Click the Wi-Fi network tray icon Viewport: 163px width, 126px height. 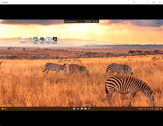pyautogui.click(x=148, y=109)
